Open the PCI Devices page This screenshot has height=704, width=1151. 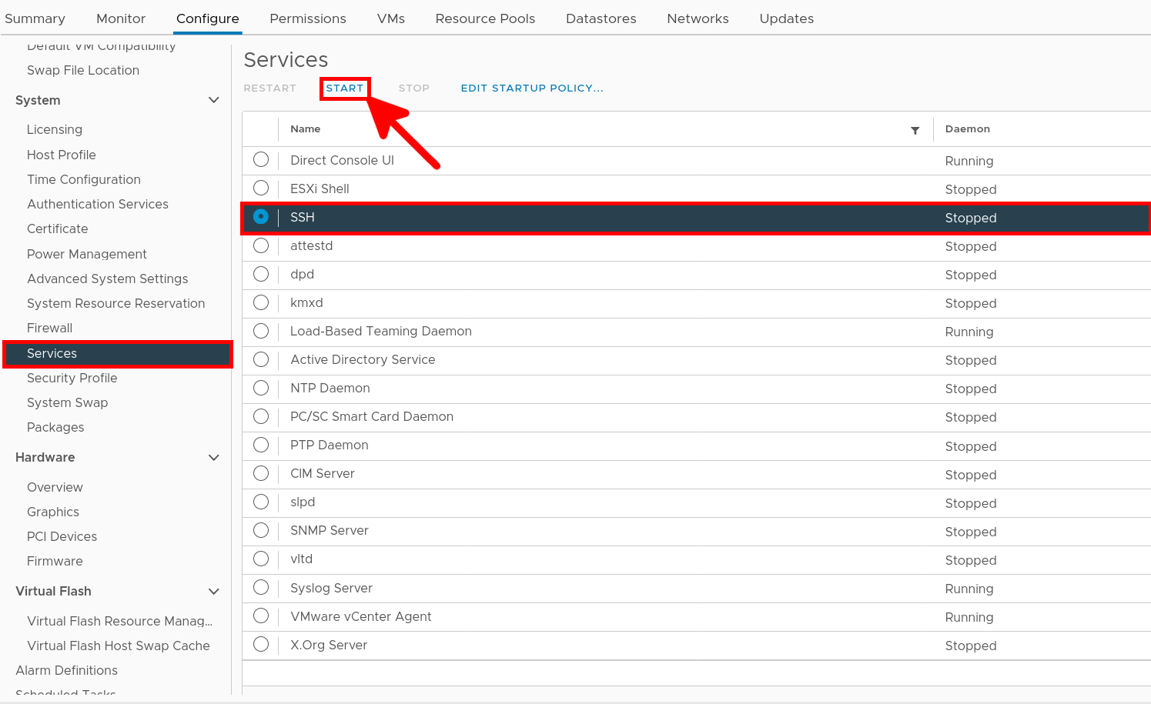62,536
